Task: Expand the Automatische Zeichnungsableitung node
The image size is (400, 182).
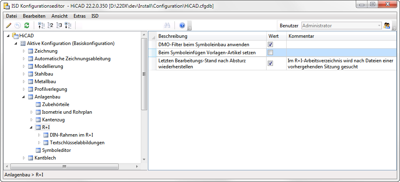Action: [x=24, y=59]
